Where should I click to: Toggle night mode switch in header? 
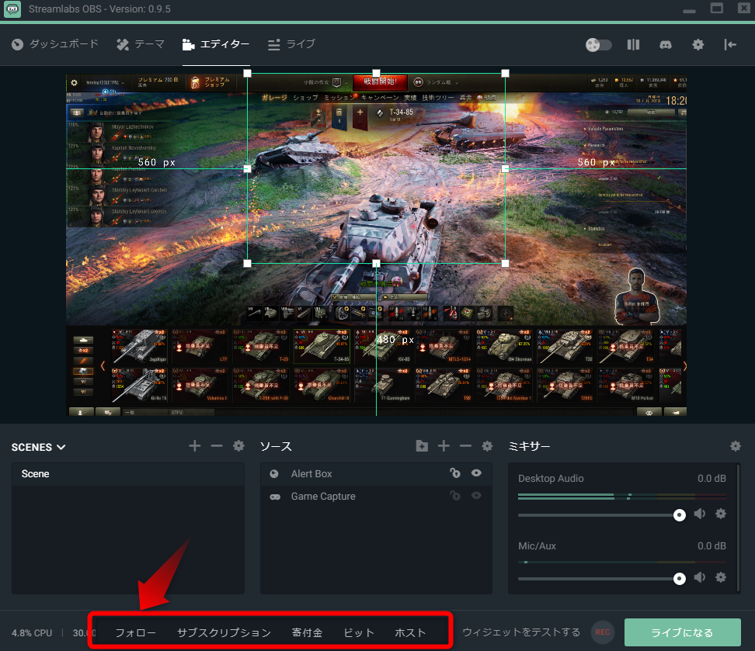point(599,45)
